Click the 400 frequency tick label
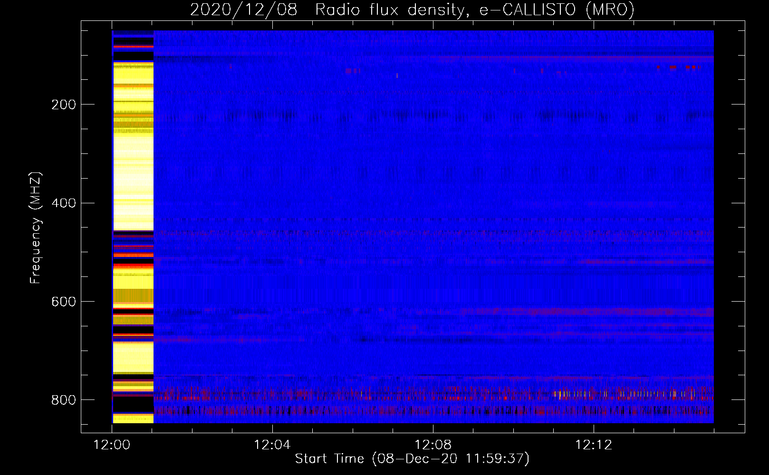769x475 pixels. [64, 203]
